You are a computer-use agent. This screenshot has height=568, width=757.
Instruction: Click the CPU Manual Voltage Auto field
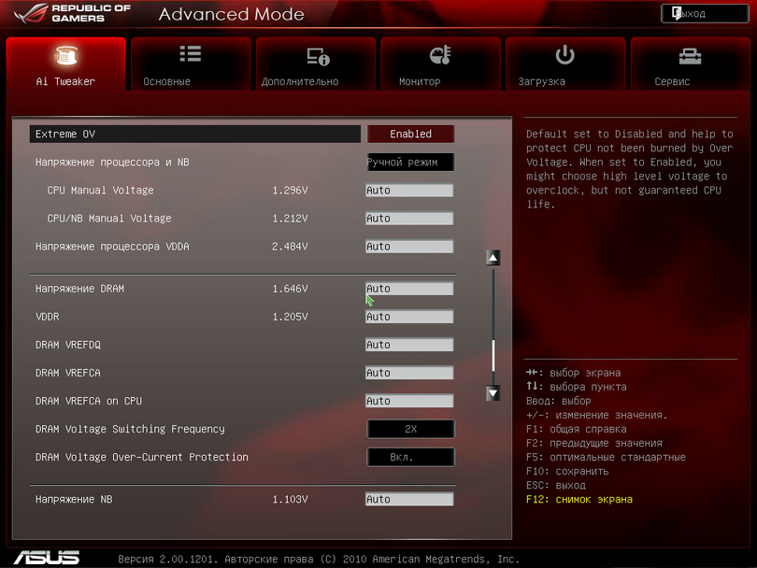coord(409,191)
